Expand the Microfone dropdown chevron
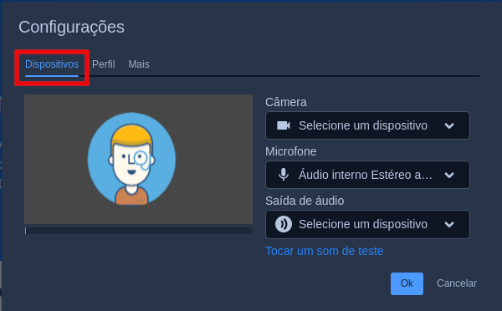Viewport: 502px width, 311px height. [449, 175]
